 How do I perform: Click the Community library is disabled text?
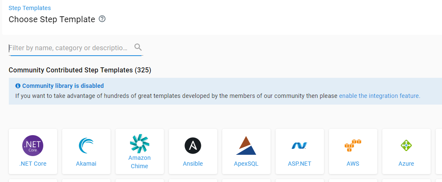(x=63, y=86)
